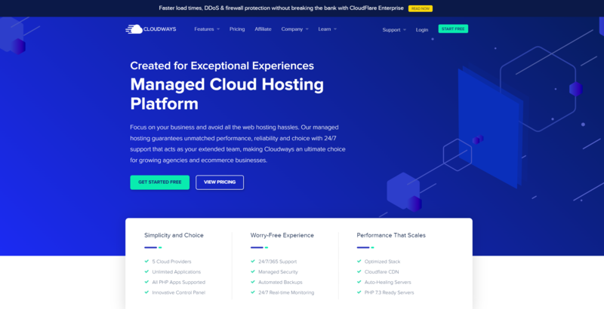Click the checkmark beside 24/7/365 Support

coord(253,262)
